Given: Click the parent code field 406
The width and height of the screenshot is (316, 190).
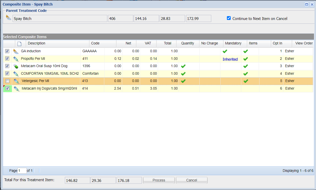Looking at the screenshot, I should (x=120, y=18).
